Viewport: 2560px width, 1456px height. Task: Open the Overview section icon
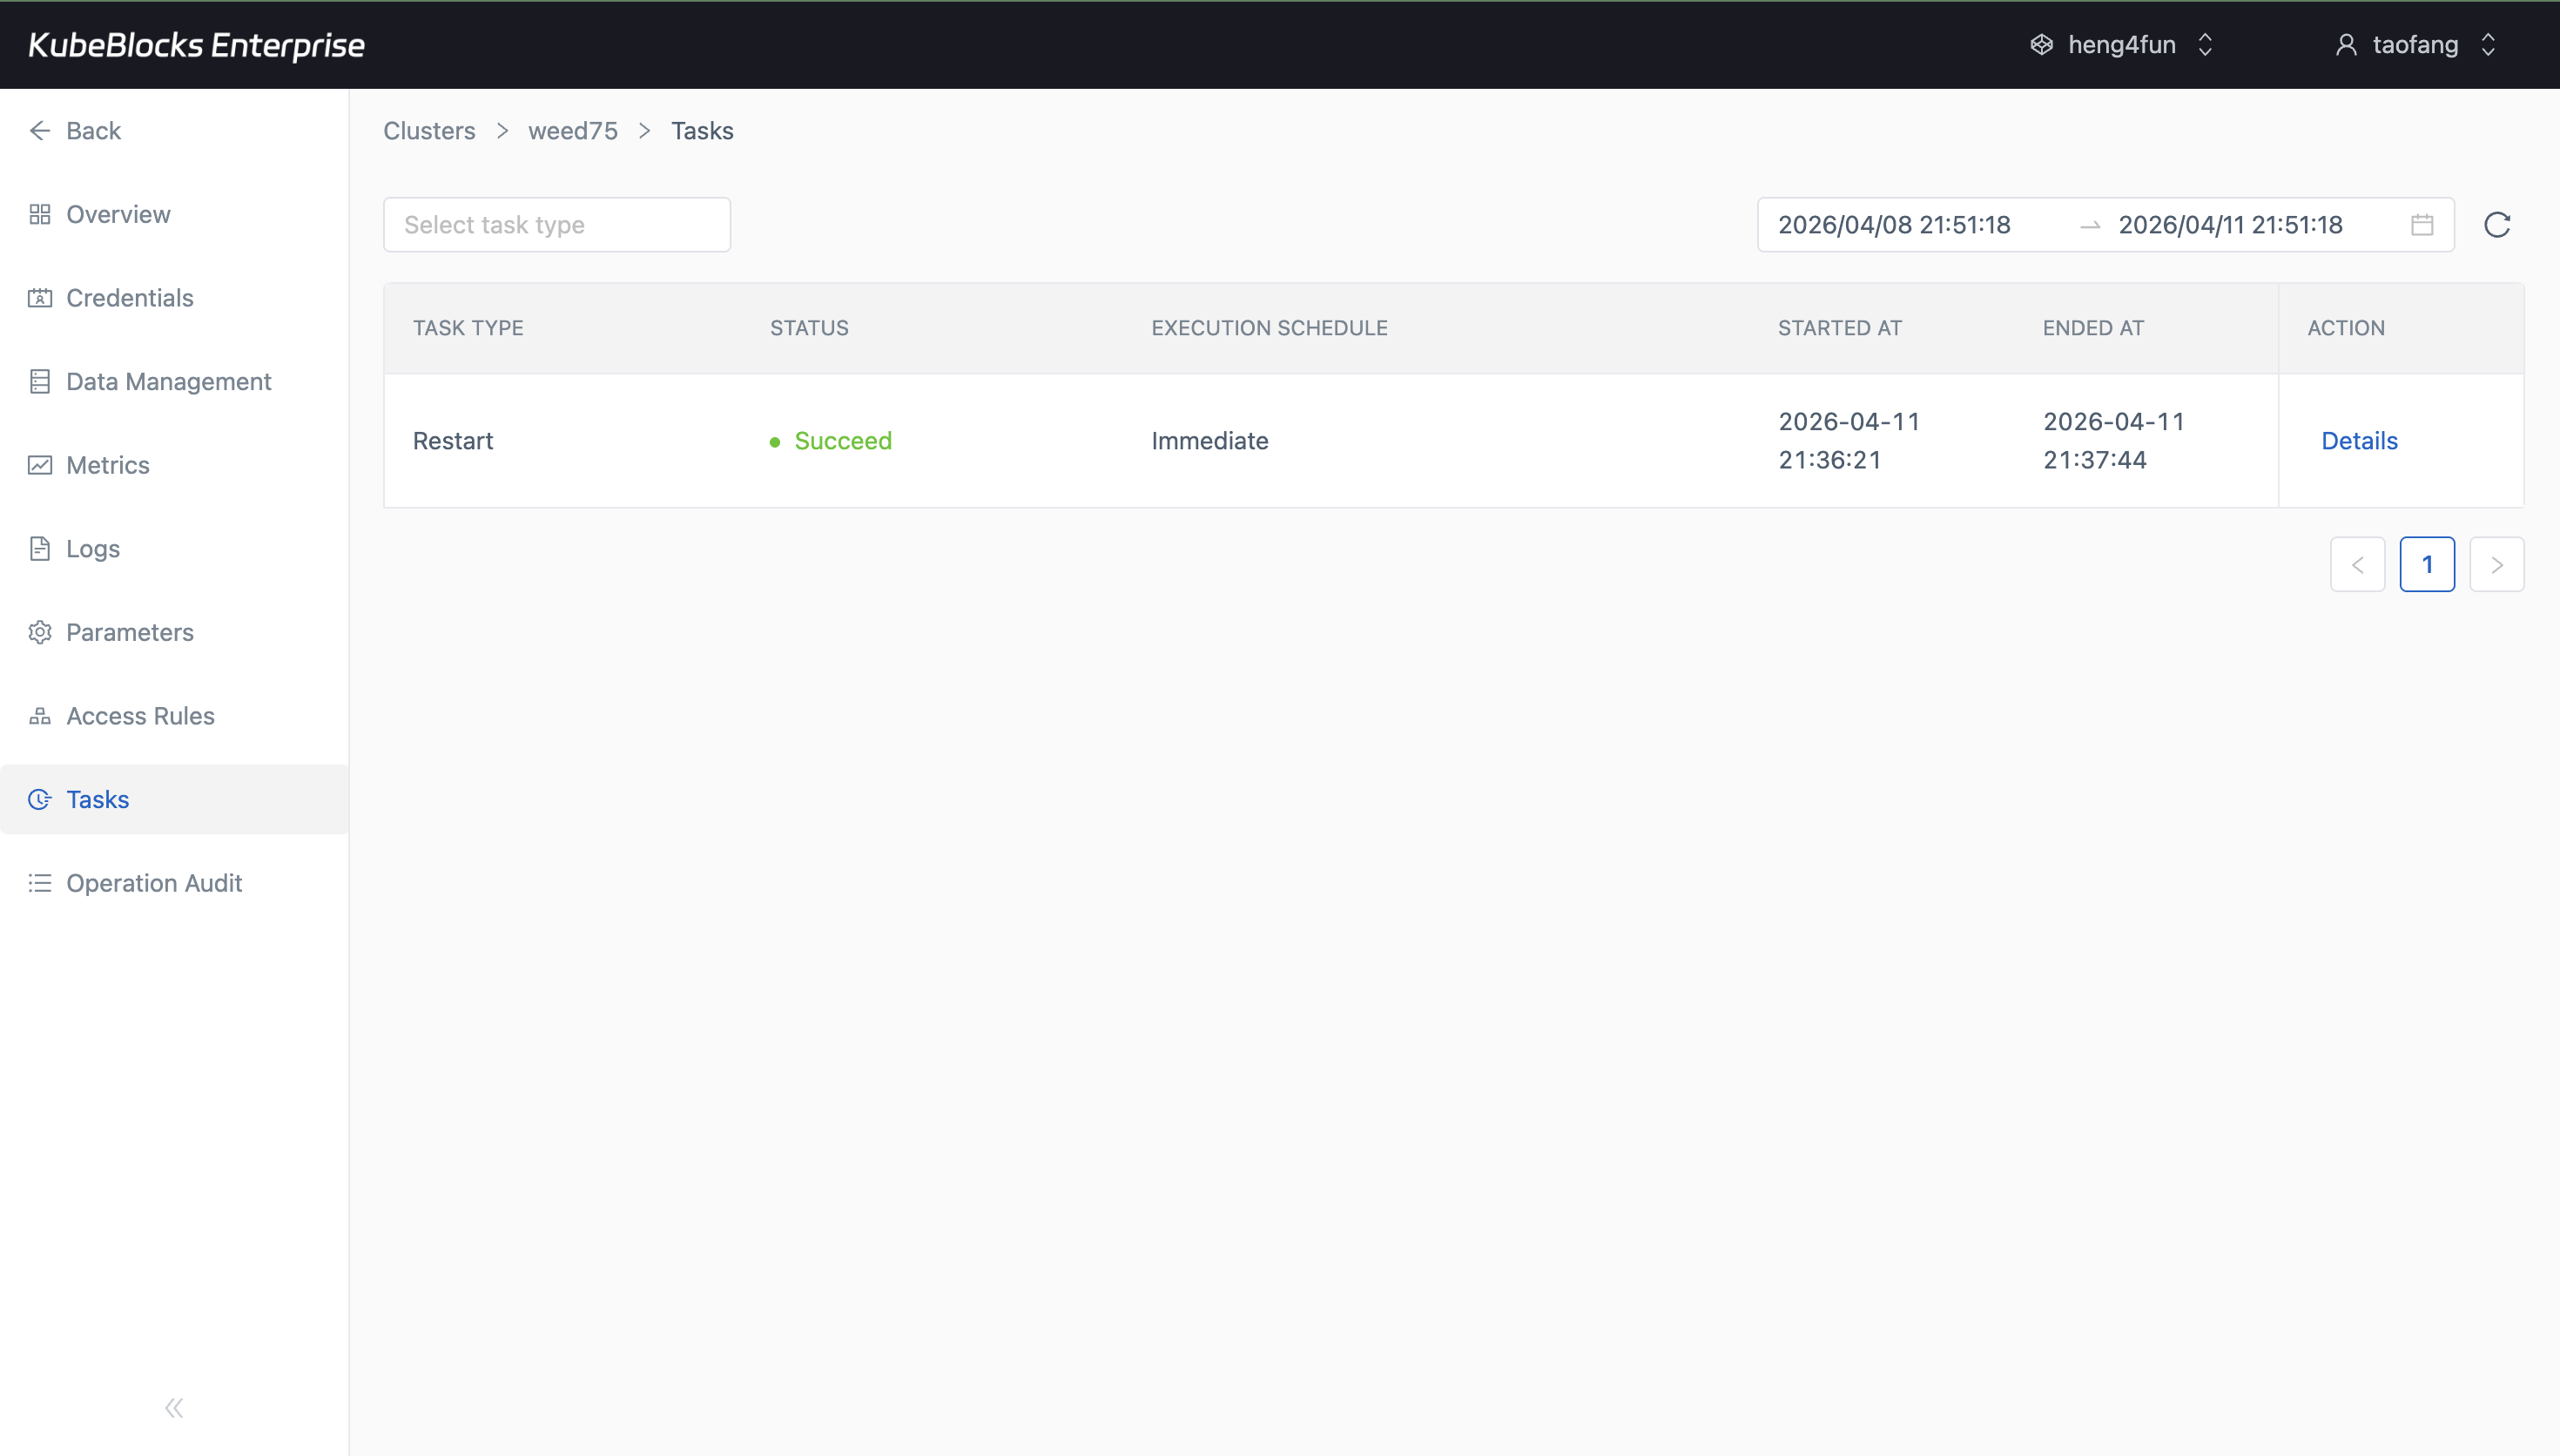pyautogui.click(x=40, y=214)
